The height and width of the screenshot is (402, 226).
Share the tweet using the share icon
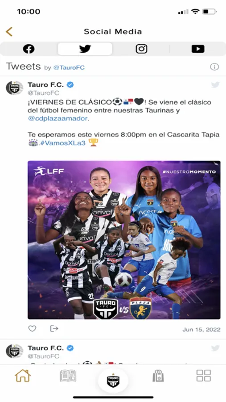pos(54,329)
